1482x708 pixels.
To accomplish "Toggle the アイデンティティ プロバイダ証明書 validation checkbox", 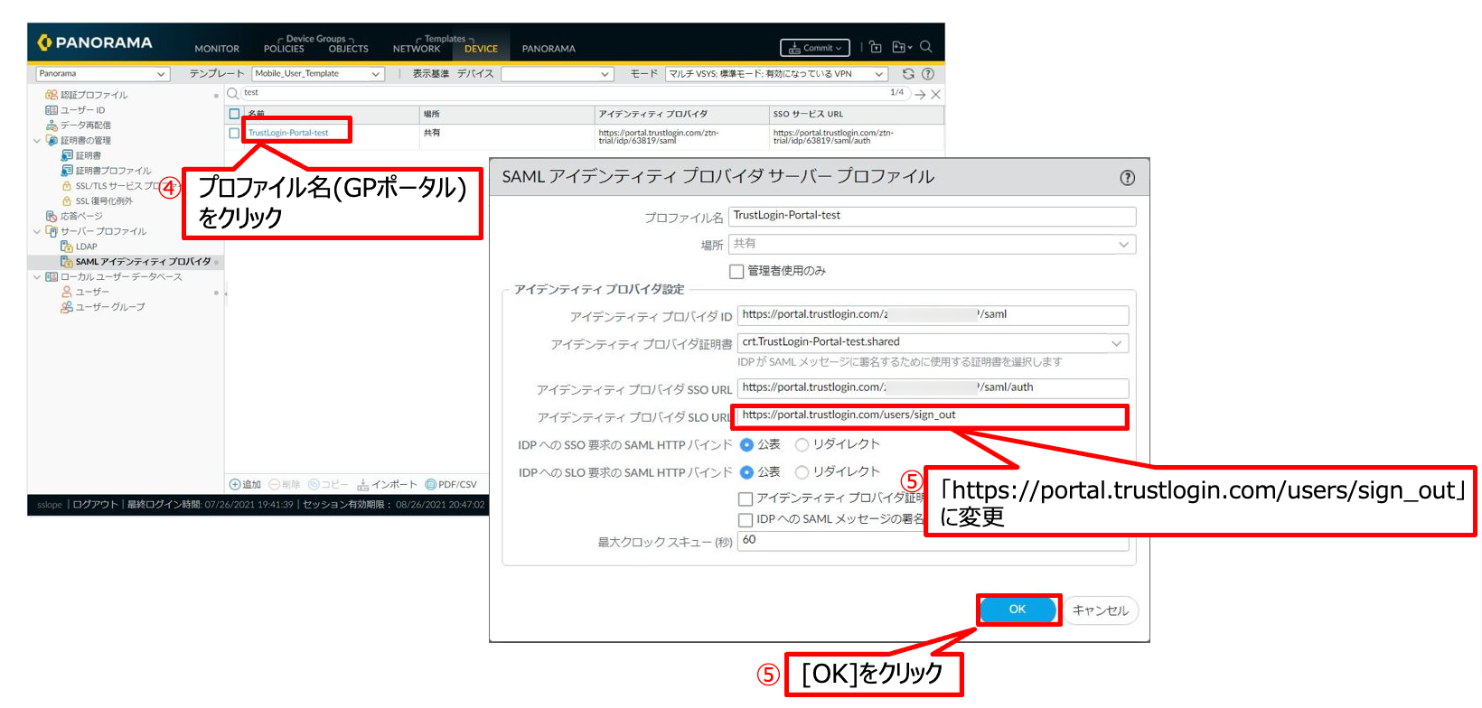I will 746,498.
